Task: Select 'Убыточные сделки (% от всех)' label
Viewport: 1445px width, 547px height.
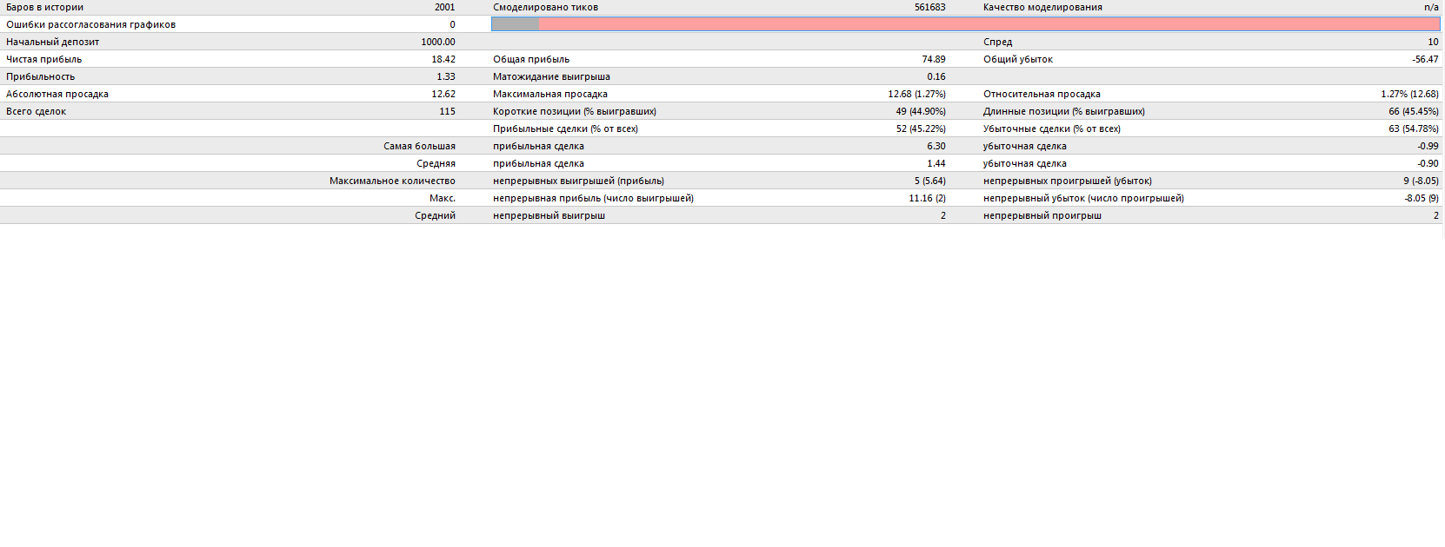Action: (x=1052, y=129)
